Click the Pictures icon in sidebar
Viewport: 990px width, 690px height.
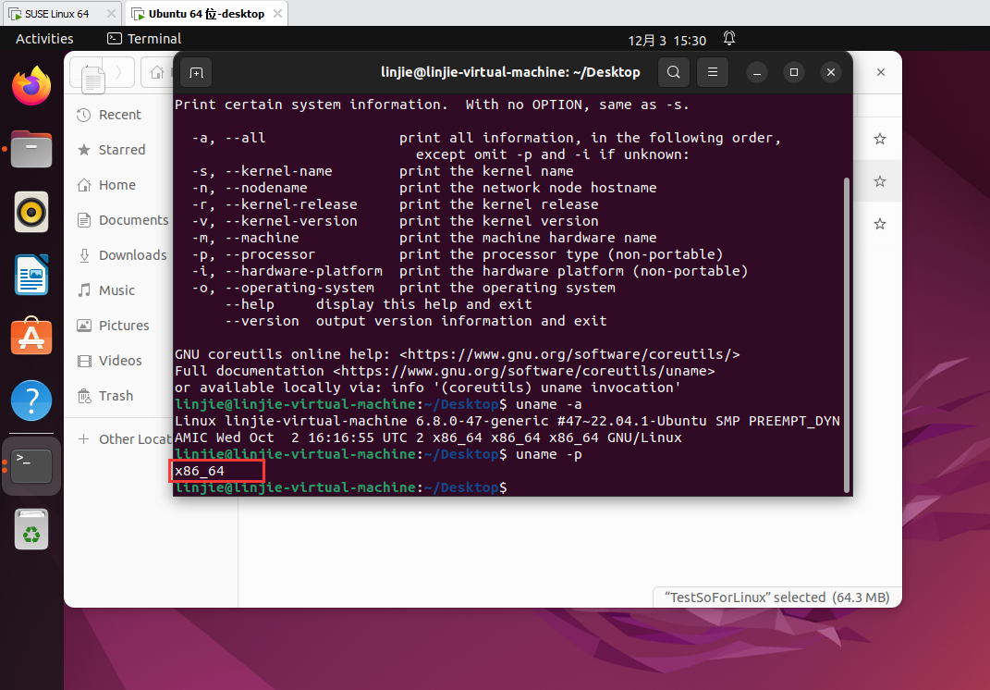coord(83,326)
